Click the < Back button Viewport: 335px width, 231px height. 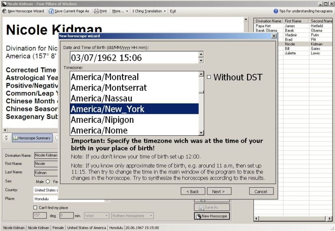tap(193, 191)
